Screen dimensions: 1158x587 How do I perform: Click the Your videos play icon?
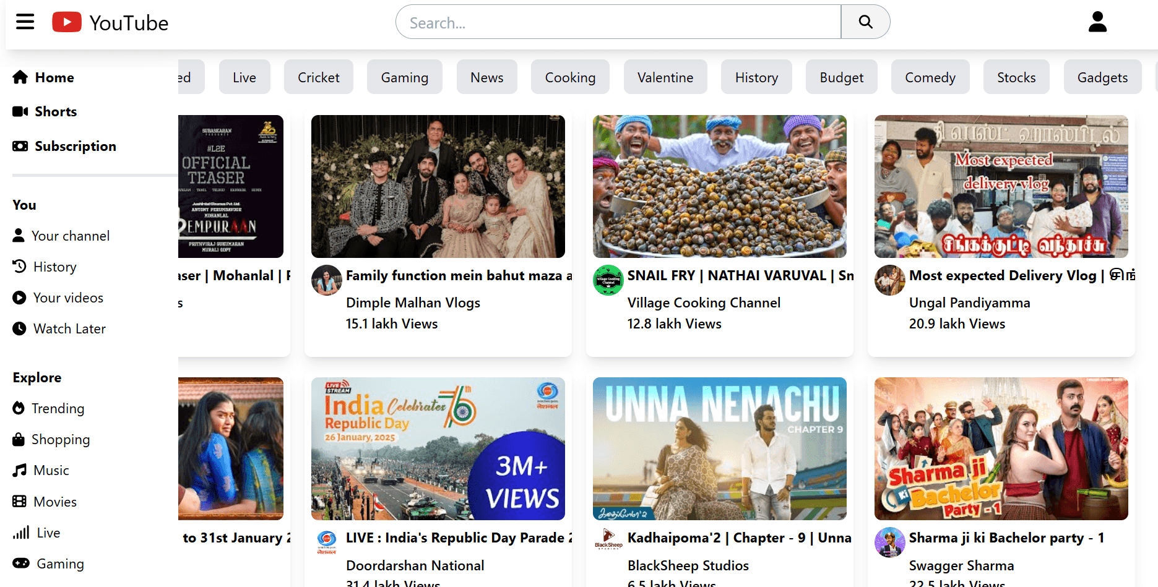click(x=19, y=298)
